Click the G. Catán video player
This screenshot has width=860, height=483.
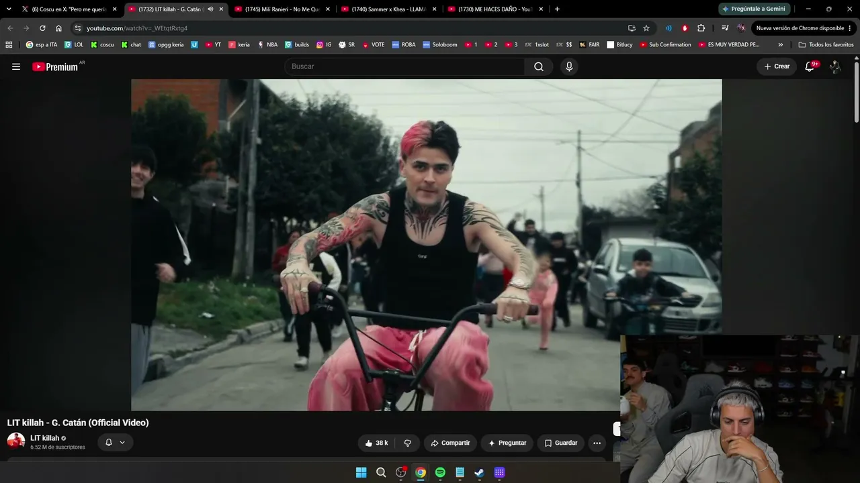(426, 245)
